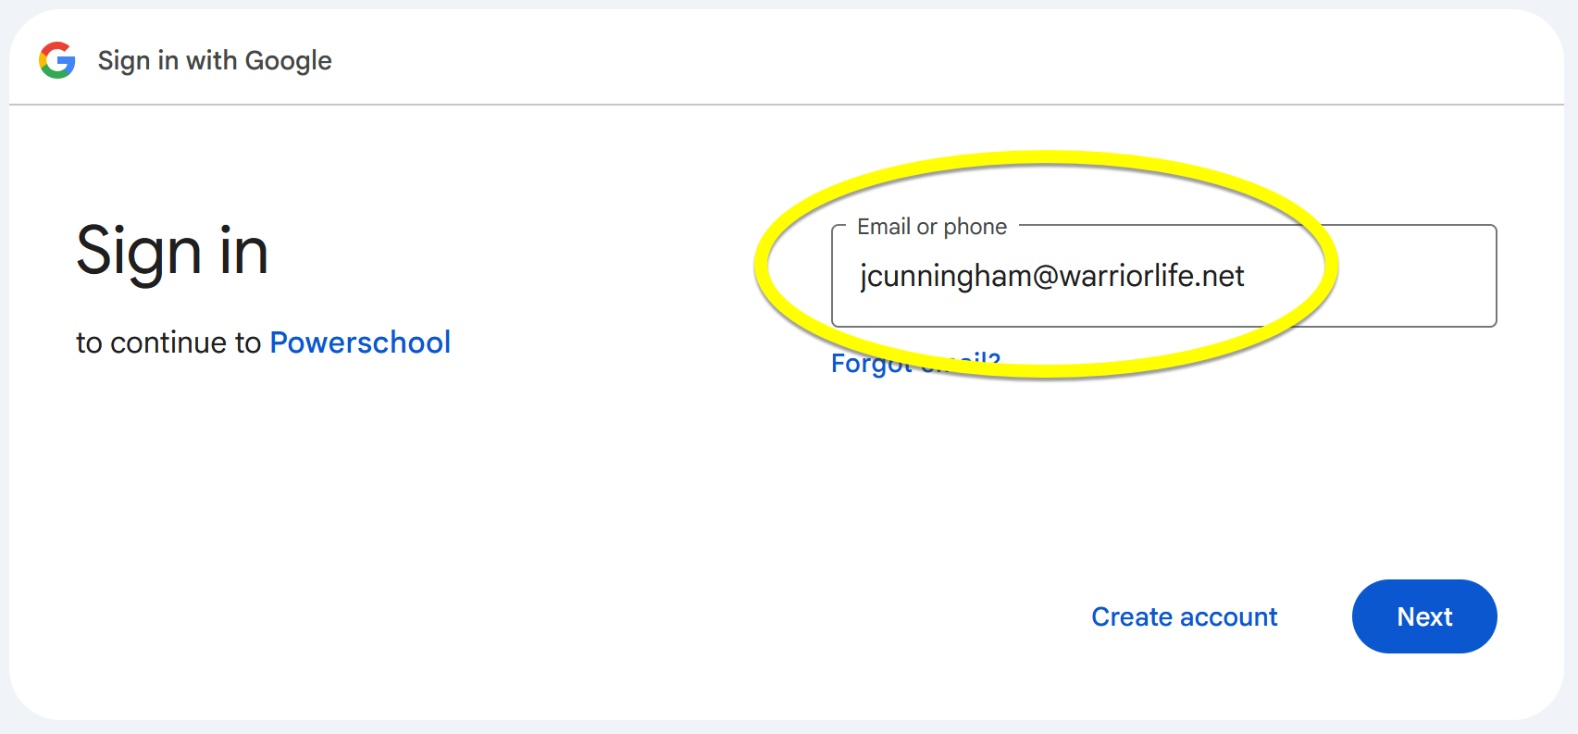Click the word "Google" in the header

[x=288, y=60]
